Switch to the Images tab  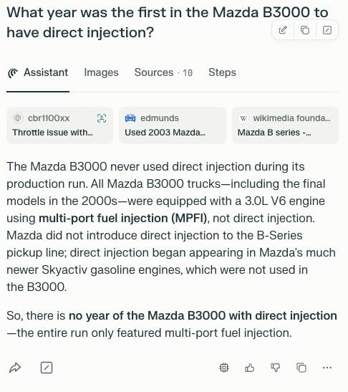click(101, 72)
